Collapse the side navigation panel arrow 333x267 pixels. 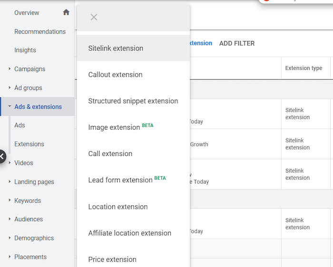[x=2, y=156]
